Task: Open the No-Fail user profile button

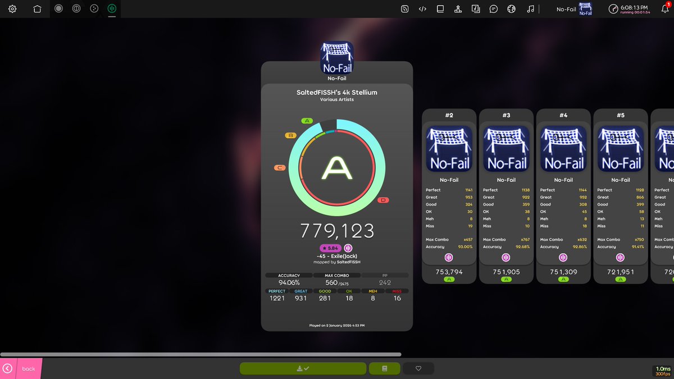Action: pyautogui.click(x=574, y=9)
